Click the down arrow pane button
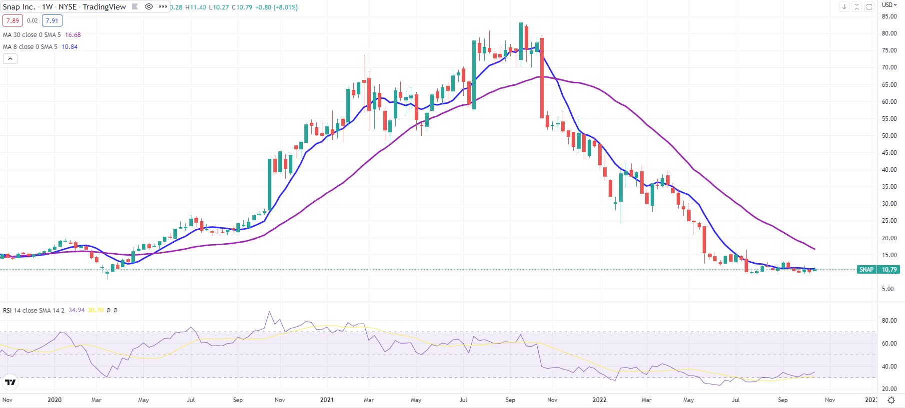 pos(844,6)
